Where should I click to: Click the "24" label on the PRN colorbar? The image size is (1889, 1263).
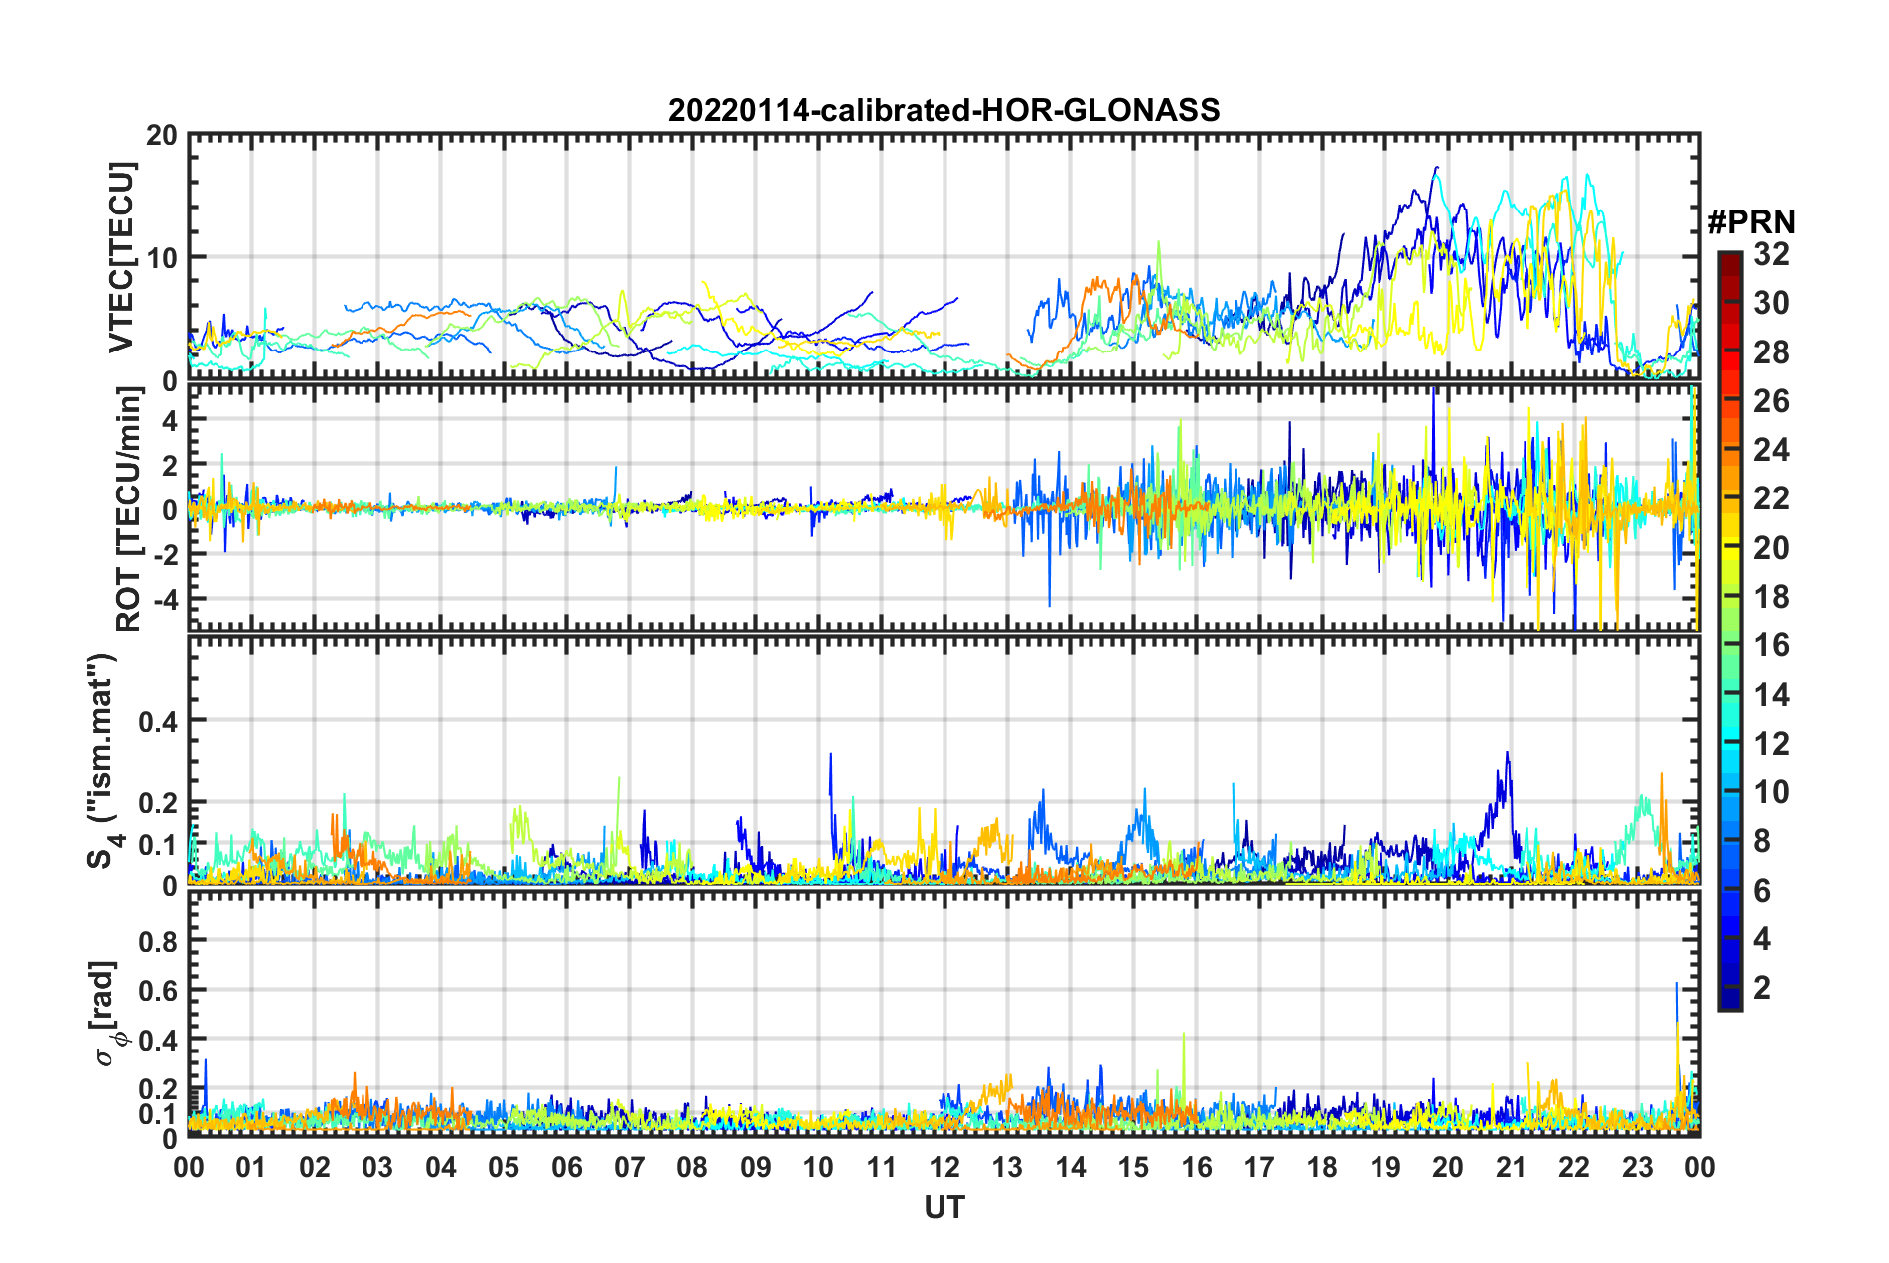pos(1771,450)
